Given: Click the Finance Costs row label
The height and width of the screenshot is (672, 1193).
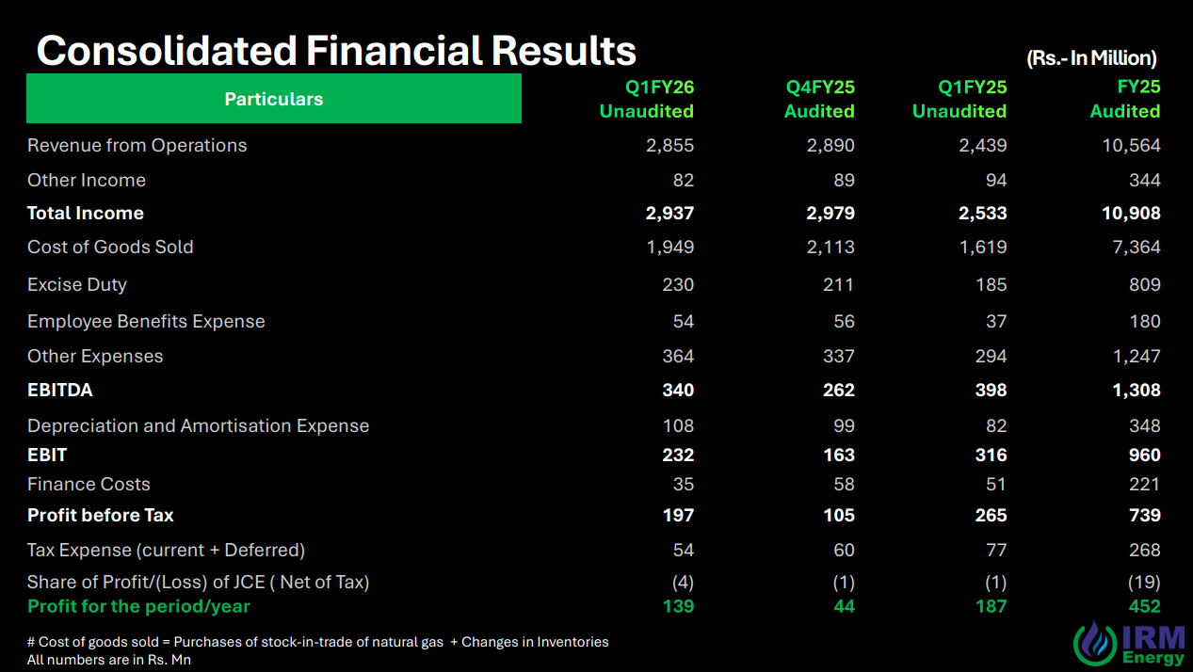Looking at the screenshot, I should tap(89, 484).
